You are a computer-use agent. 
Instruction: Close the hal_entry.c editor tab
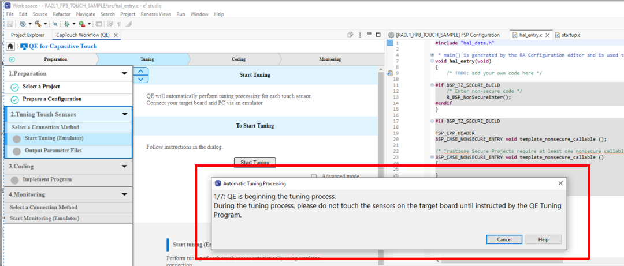(547, 35)
